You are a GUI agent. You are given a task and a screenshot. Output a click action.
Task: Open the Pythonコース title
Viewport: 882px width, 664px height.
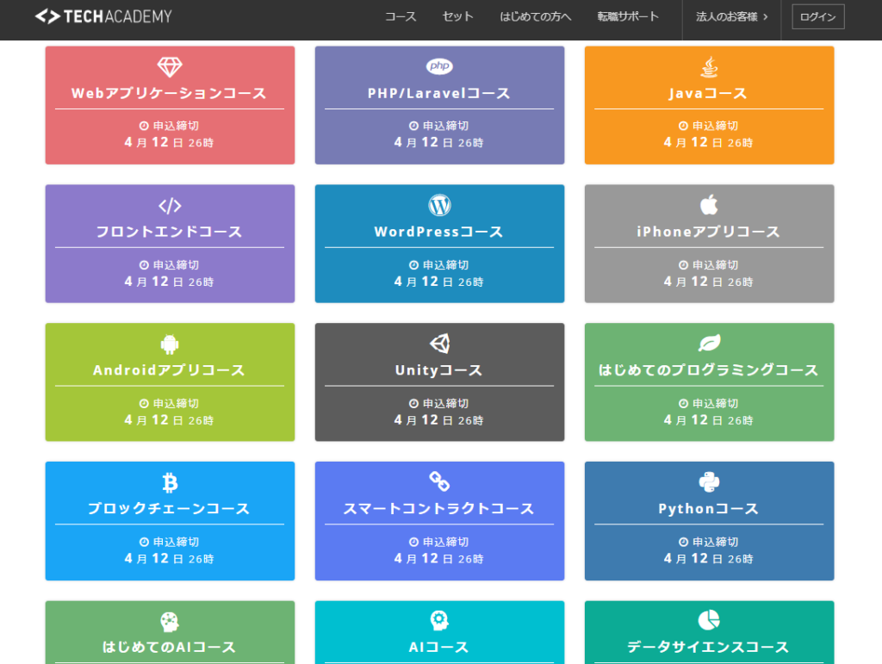709,509
